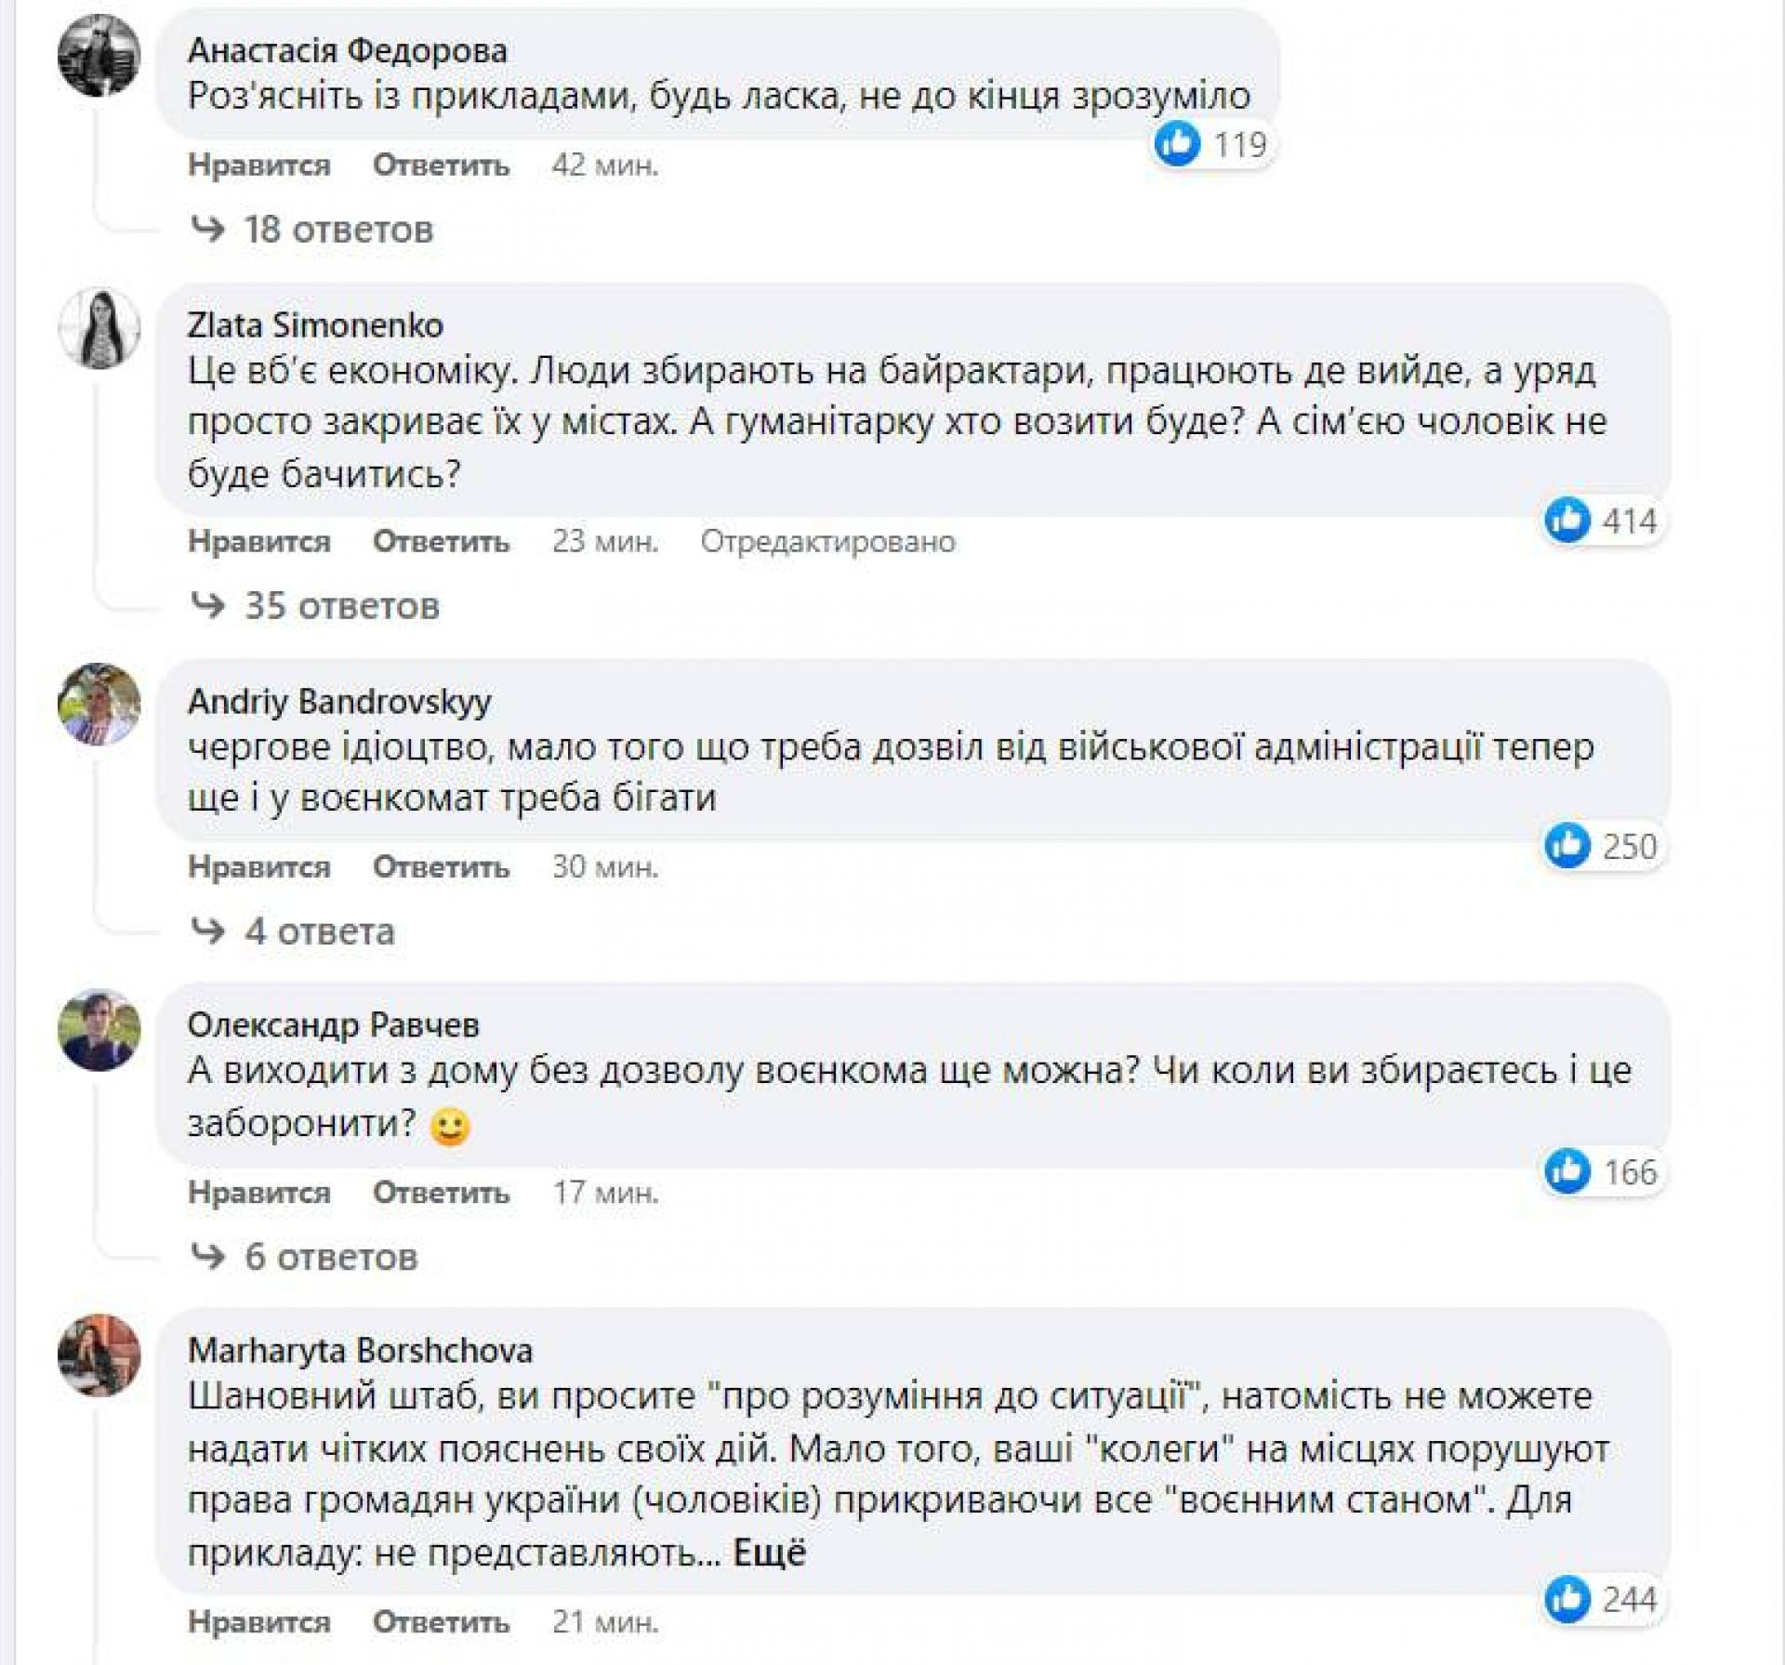The height and width of the screenshot is (1665, 1785).
Task: Click like reaction icon showing 244
Action: click(1567, 1599)
